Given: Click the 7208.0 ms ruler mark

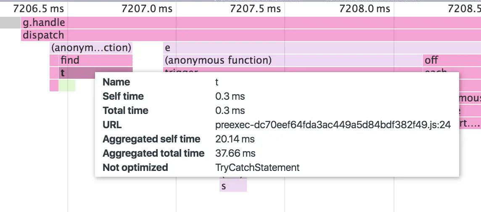Looking at the screenshot, I should point(365,8).
